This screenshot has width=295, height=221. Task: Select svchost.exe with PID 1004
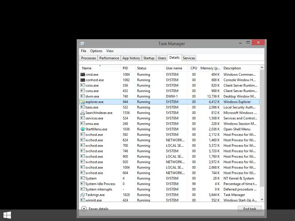[x=169, y=167]
